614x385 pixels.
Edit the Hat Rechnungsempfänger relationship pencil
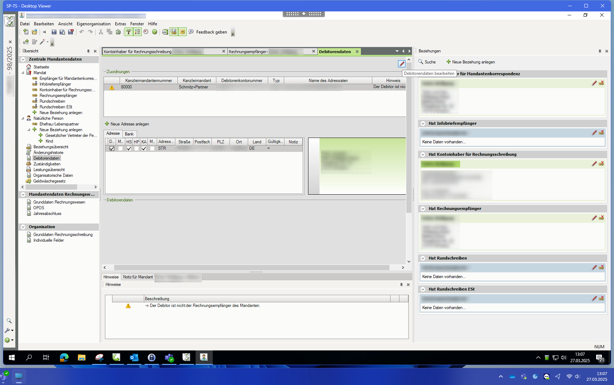point(594,218)
